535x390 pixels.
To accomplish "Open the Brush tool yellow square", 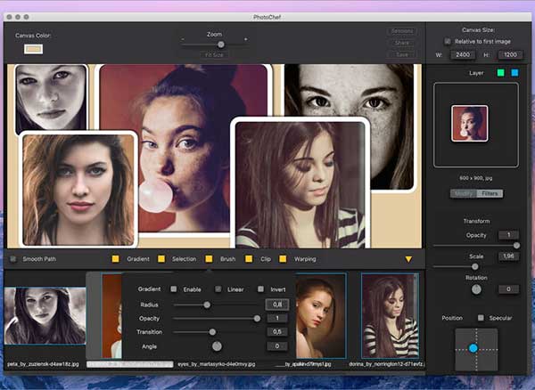I will 209,259.
